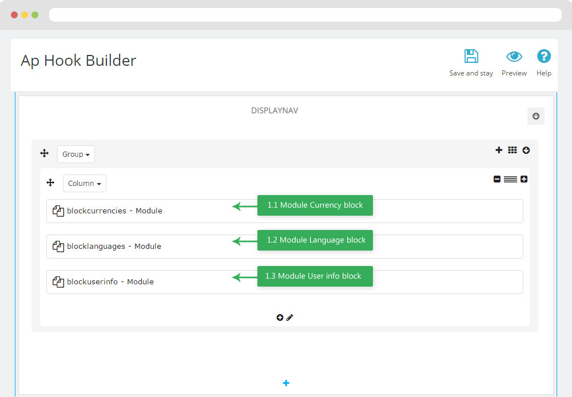Image resolution: width=572 pixels, height=397 pixels.
Task: Click the Ap Hook Builder heading
Action: tap(78, 61)
